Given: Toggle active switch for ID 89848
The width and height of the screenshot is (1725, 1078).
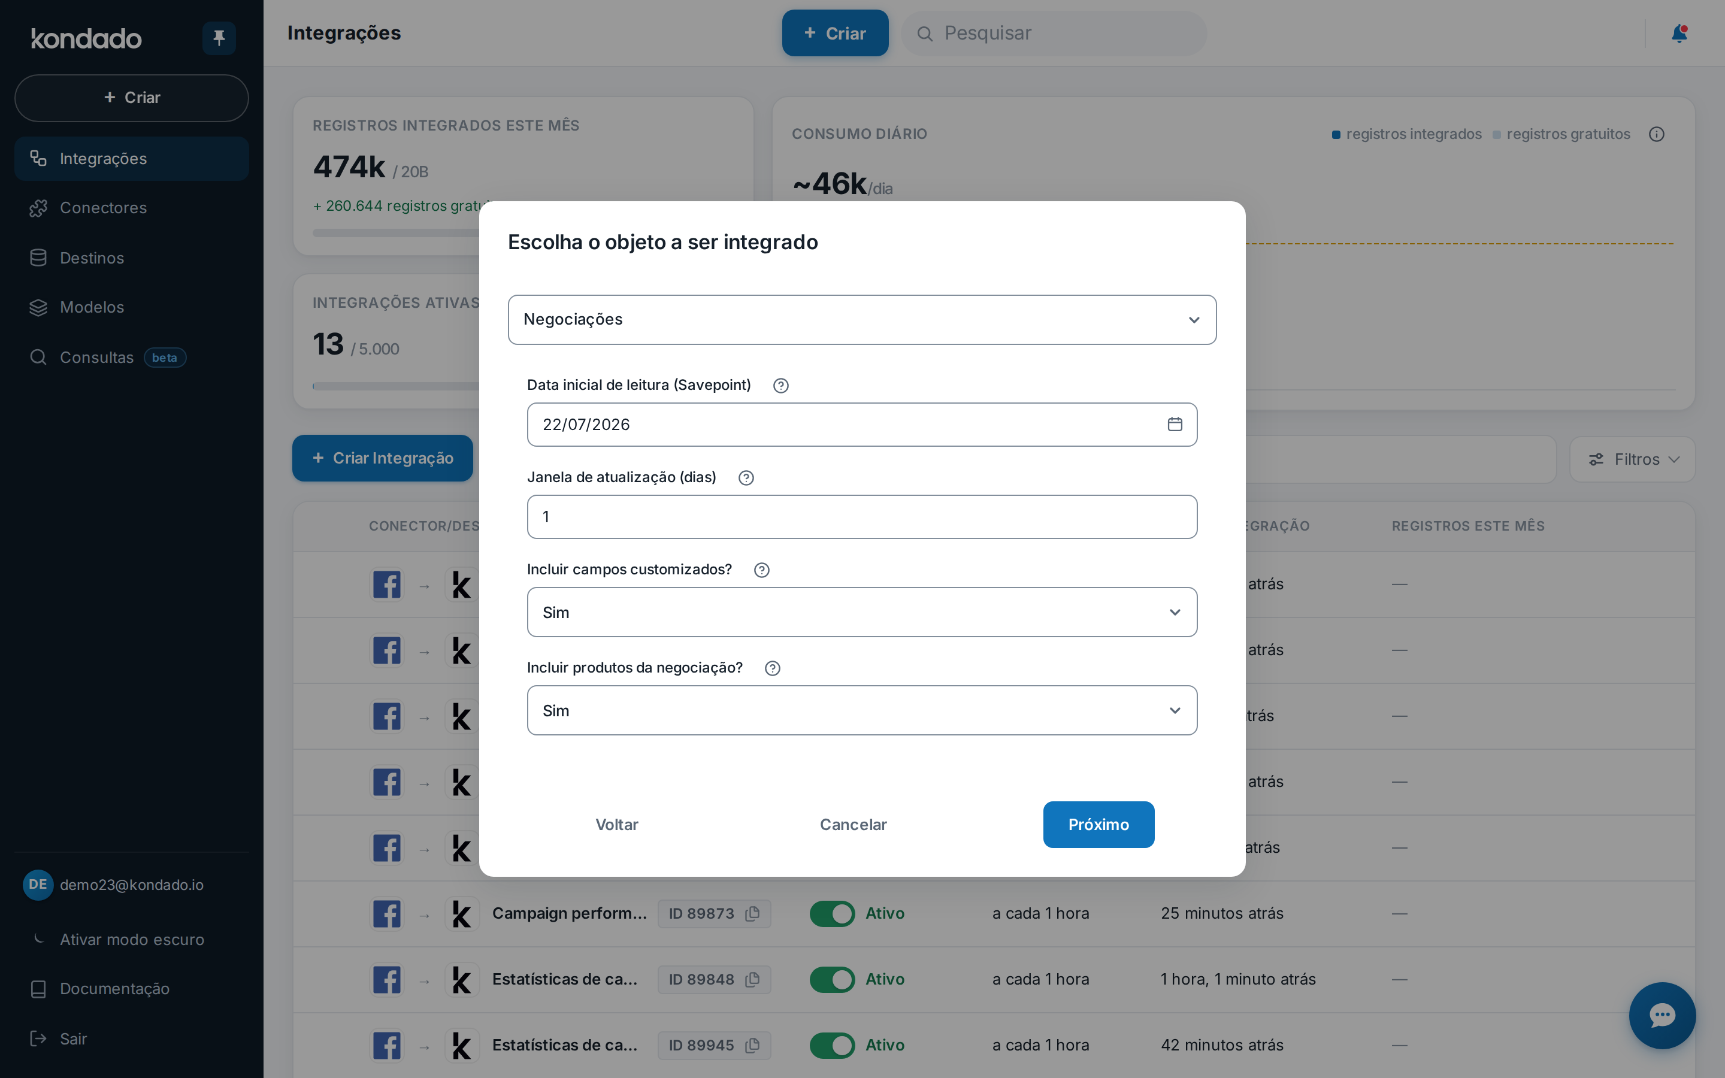Looking at the screenshot, I should pyautogui.click(x=832, y=980).
